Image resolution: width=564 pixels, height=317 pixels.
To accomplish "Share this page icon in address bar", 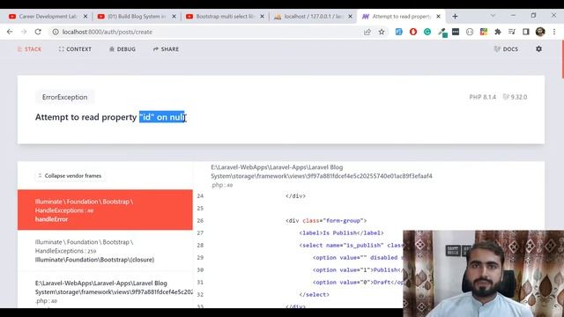I will click(x=367, y=32).
